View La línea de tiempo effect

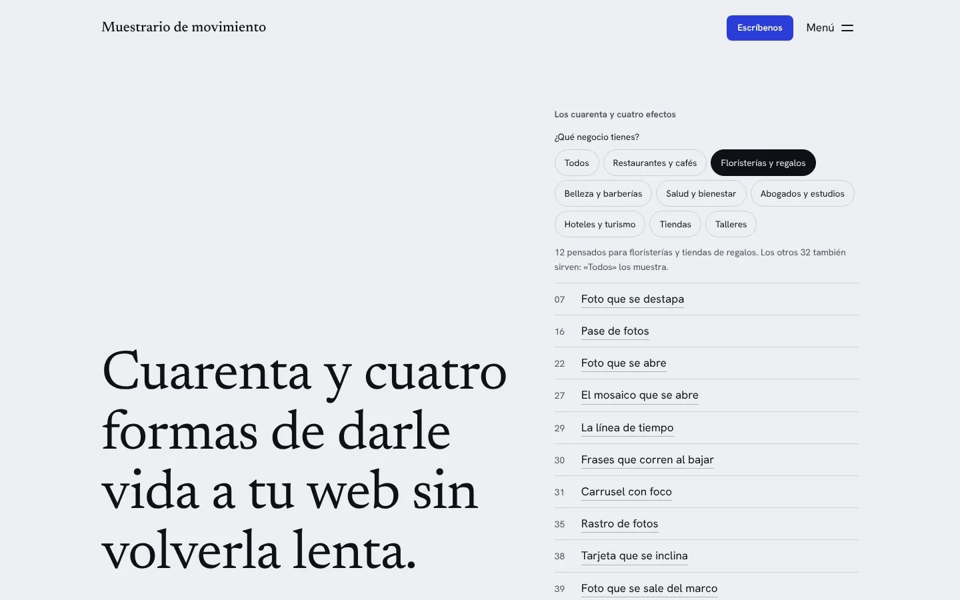click(627, 428)
